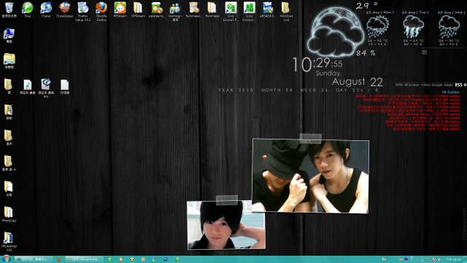
Task: Select the HK Golden feed tab
Action: [412, 85]
